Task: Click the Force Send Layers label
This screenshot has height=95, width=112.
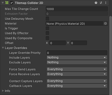Action: pos(22,69)
